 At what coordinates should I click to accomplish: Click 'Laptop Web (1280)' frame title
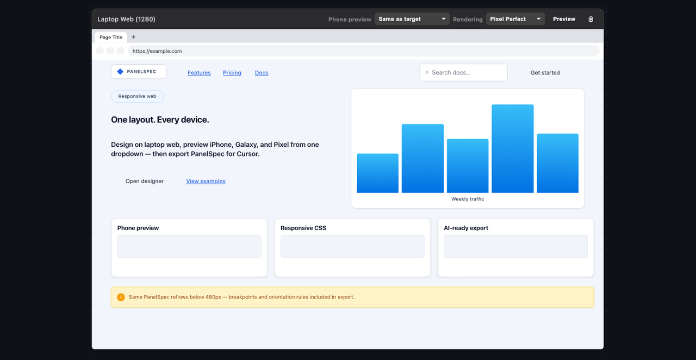coord(127,19)
